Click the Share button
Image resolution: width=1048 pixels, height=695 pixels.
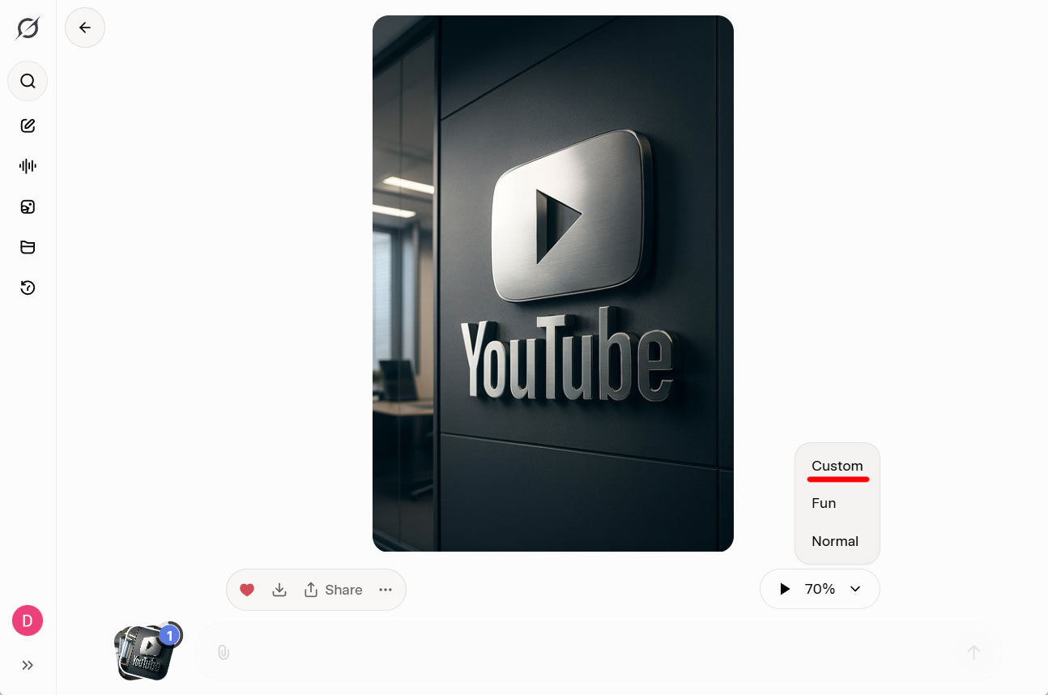click(x=333, y=590)
